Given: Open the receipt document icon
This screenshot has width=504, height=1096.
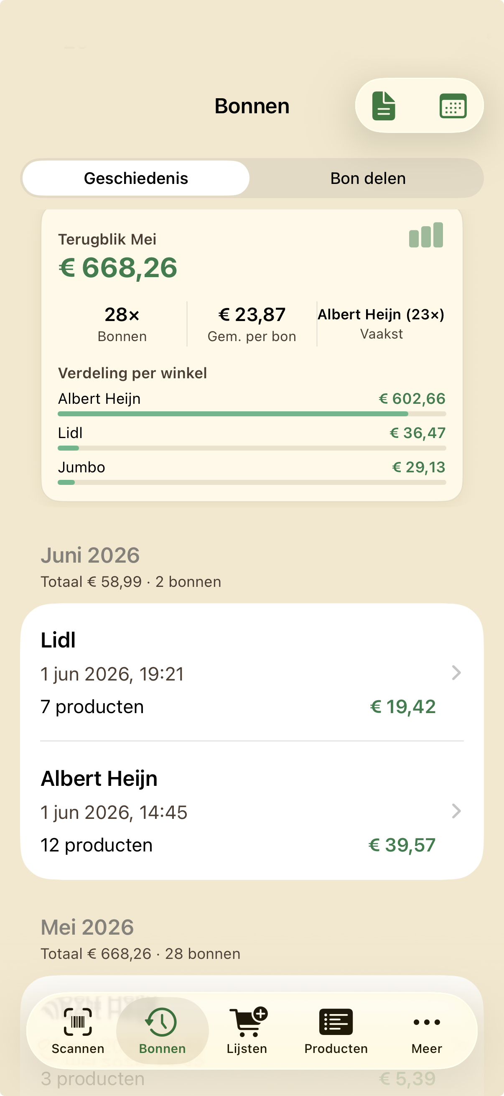Looking at the screenshot, I should 384,105.
